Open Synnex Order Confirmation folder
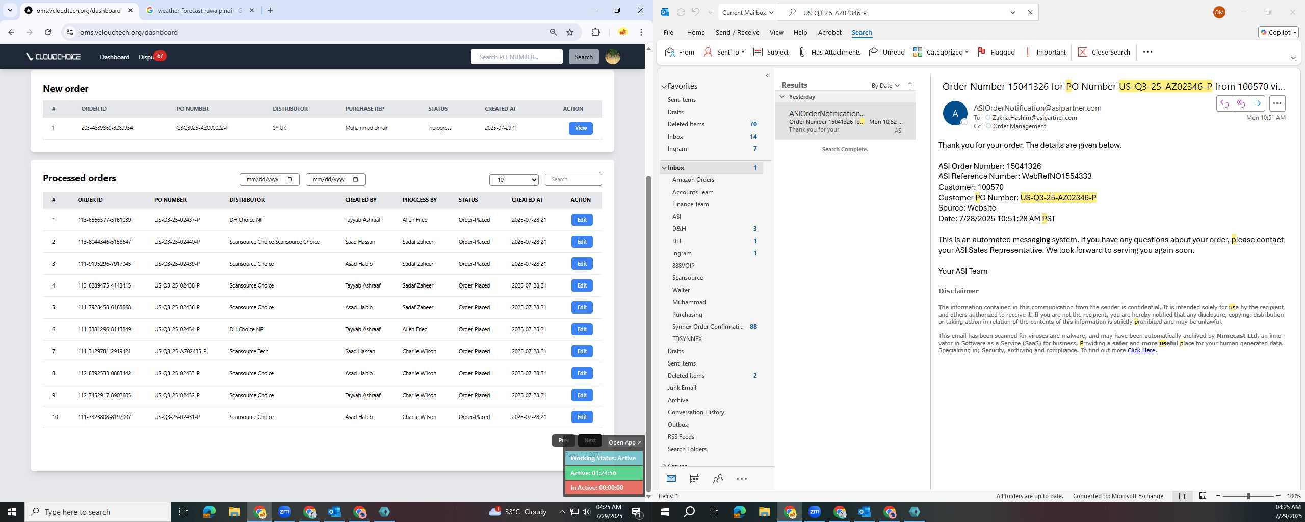Viewport: 1305px width, 522px height. pyautogui.click(x=708, y=327)
